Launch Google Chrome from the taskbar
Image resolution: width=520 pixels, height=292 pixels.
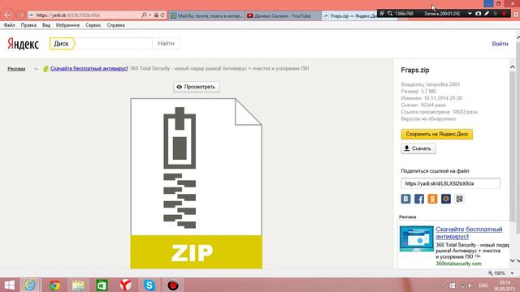(54, 285)
